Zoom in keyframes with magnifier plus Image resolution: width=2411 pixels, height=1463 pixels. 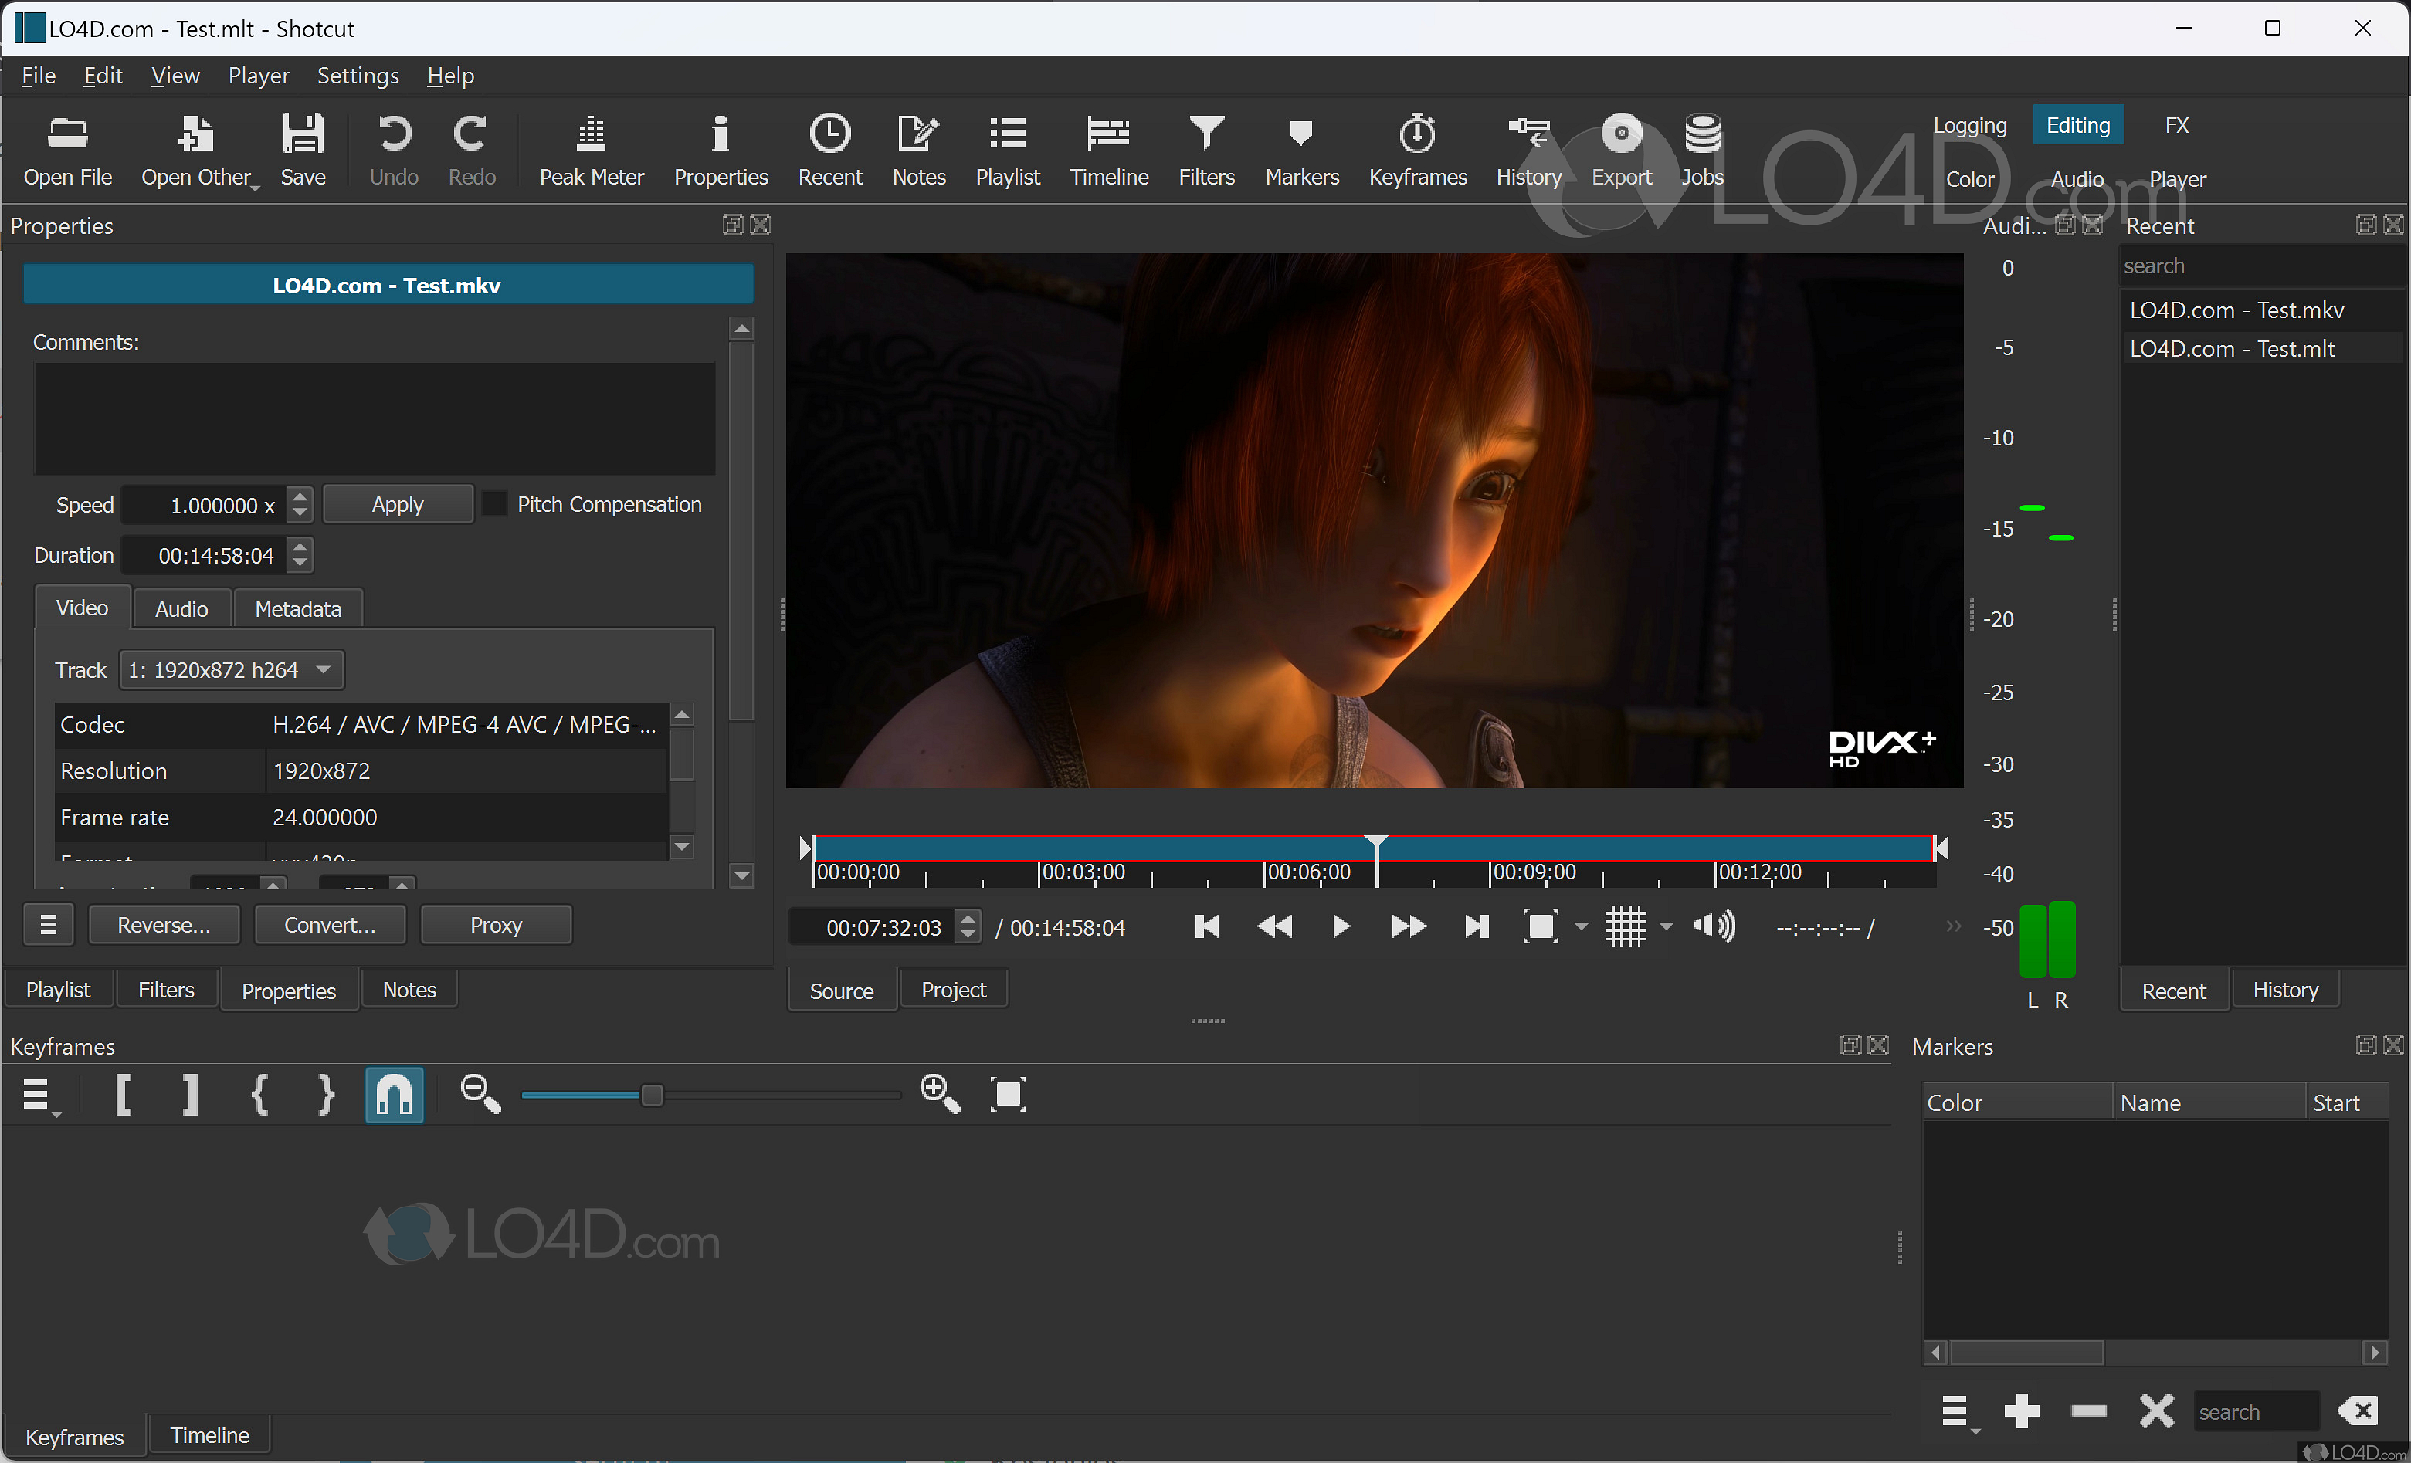(939, 1093)
